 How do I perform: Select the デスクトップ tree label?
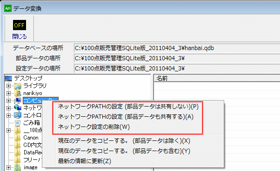click(x=28, y=78)
